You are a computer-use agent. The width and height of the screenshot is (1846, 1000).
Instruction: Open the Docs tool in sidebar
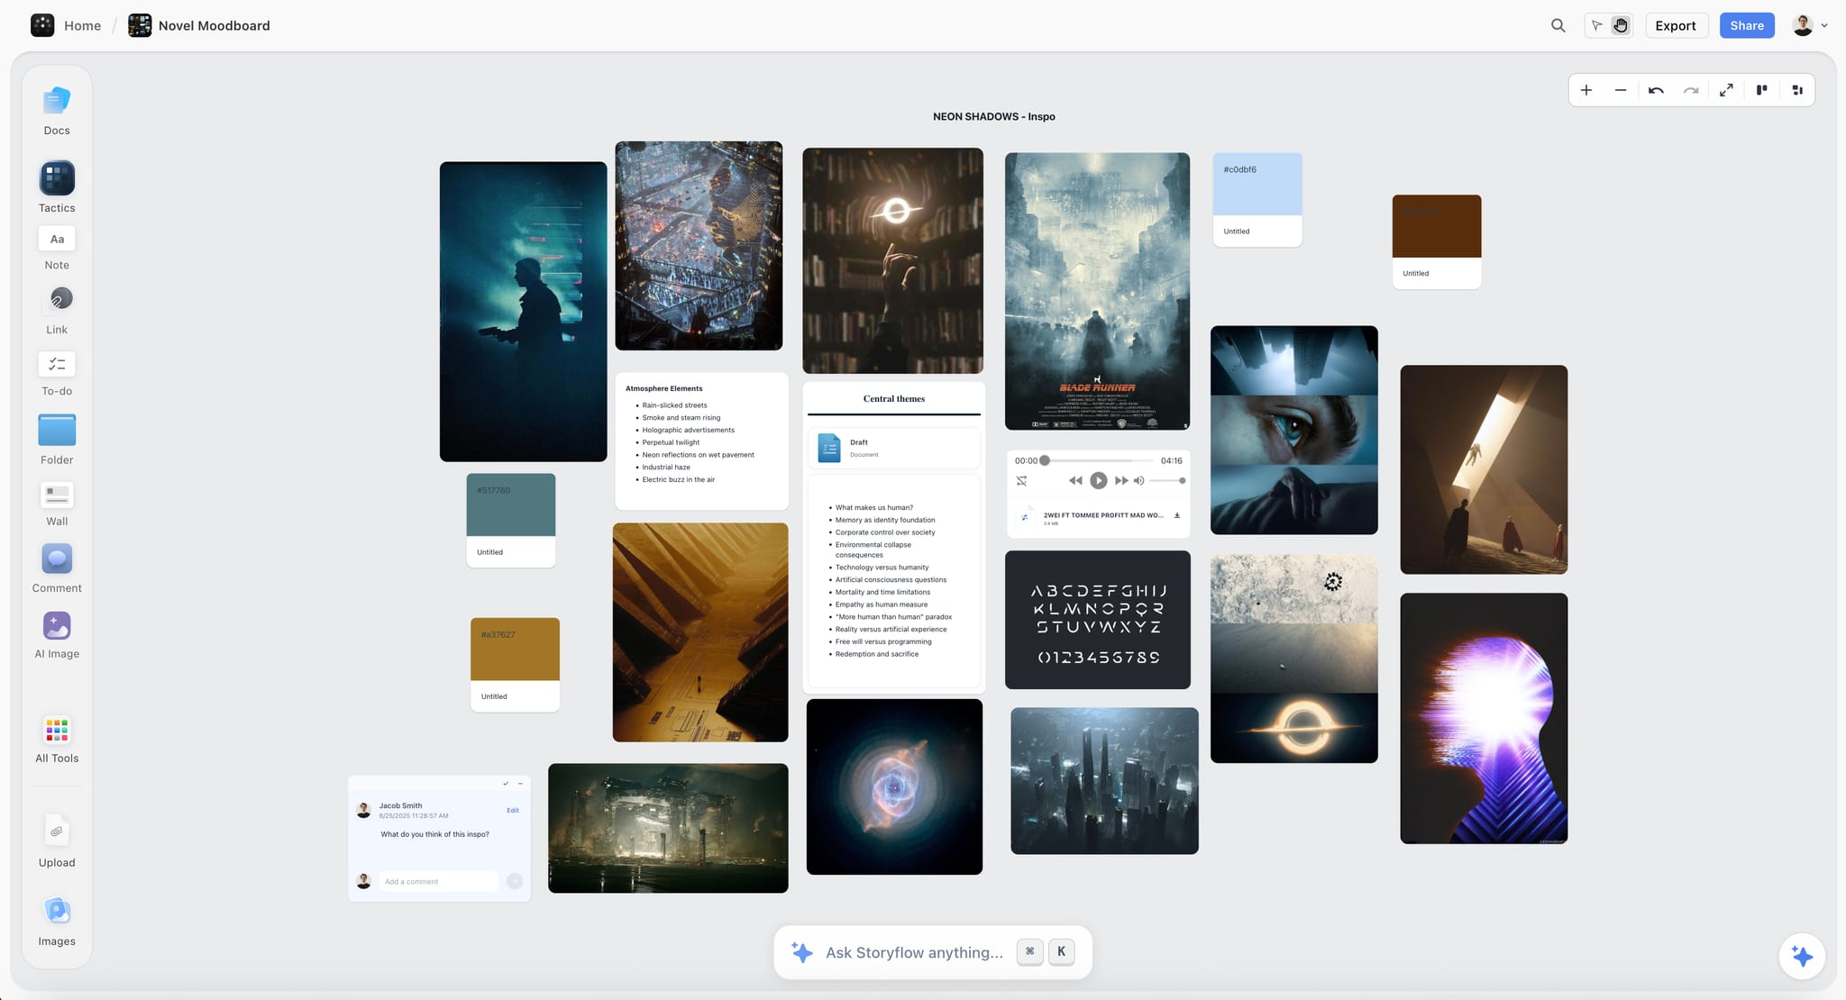pyautogui.click(x=57, y=111)
